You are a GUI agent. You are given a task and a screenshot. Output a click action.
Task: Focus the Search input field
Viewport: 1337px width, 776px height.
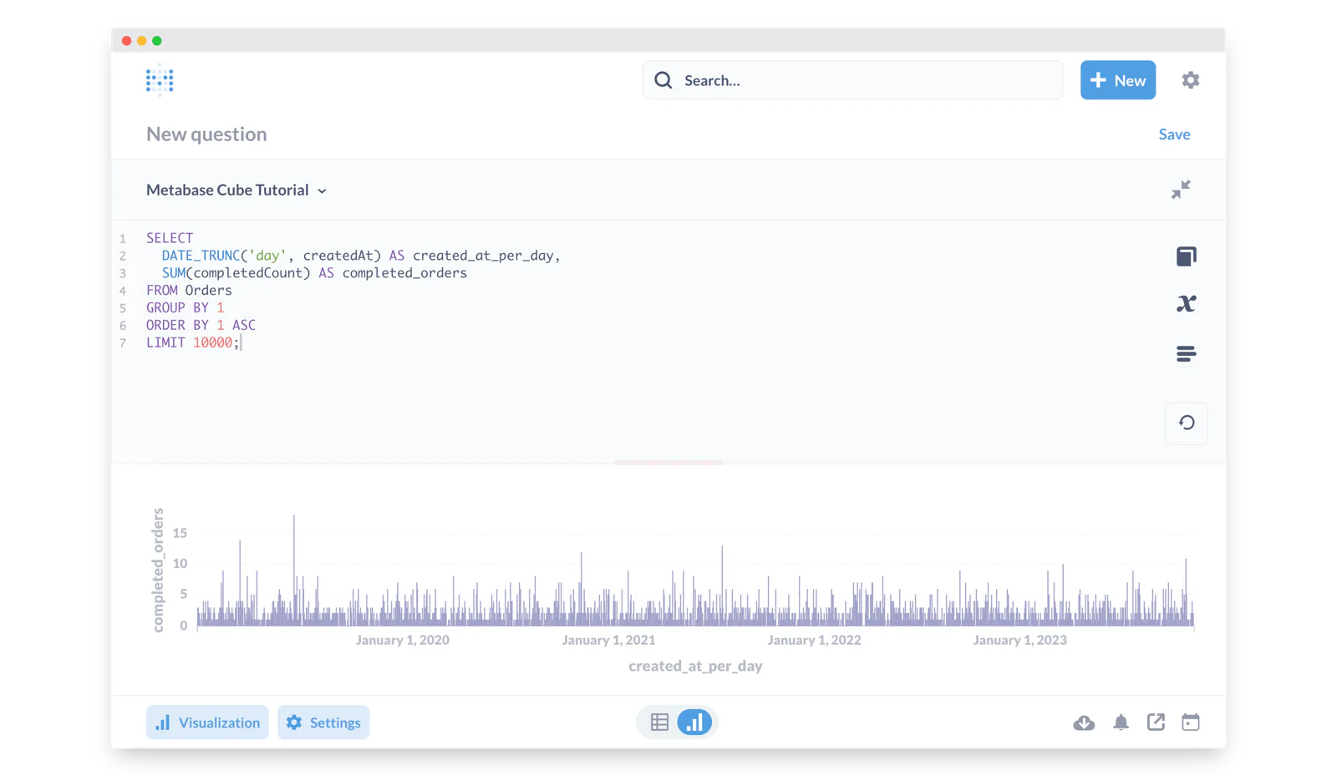[x=852, y=80]
